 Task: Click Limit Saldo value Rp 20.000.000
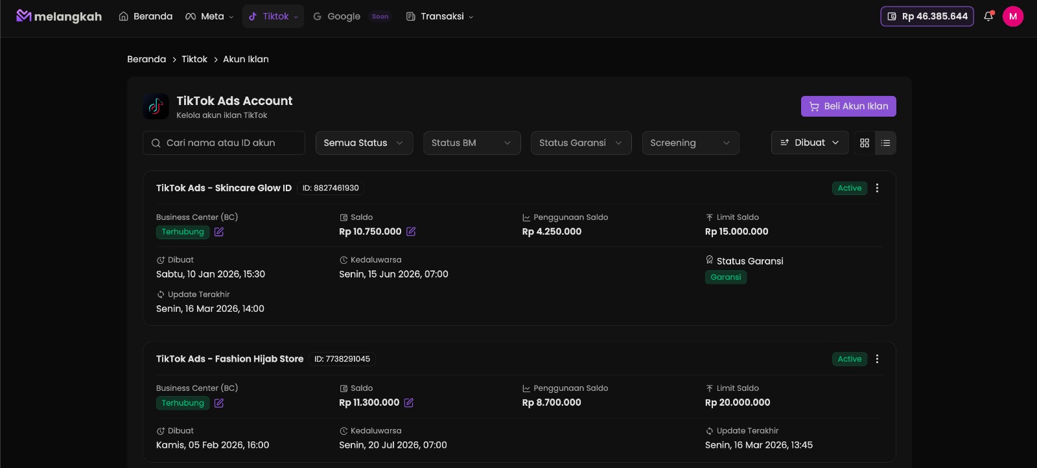pos(738,403)
